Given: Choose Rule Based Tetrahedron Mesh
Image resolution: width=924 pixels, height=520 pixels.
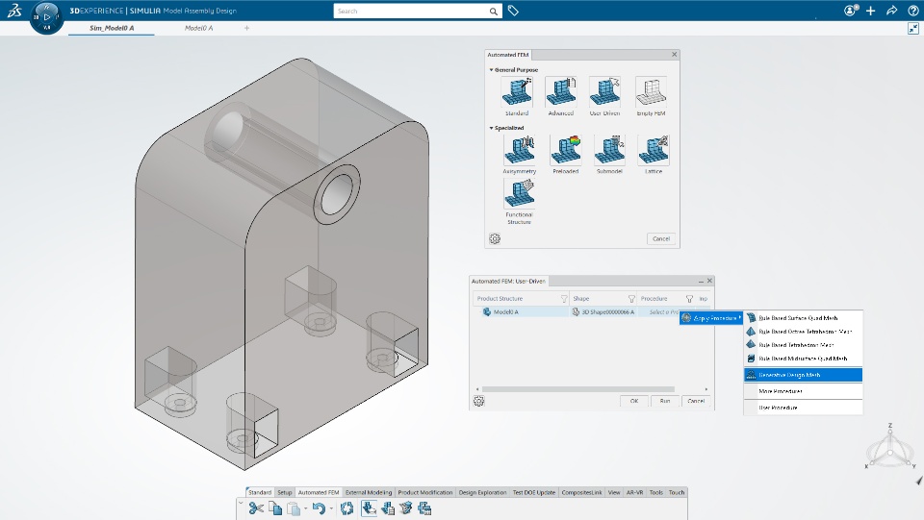Looking at the screenshot, I should coord(803,345).
